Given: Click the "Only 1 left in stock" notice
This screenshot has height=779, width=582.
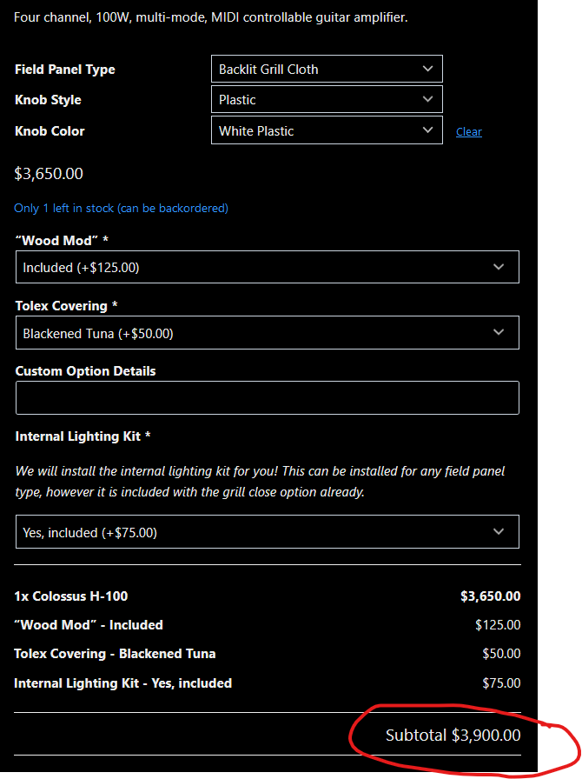Looking at the screenshot, I should click(x=122, y=209).
